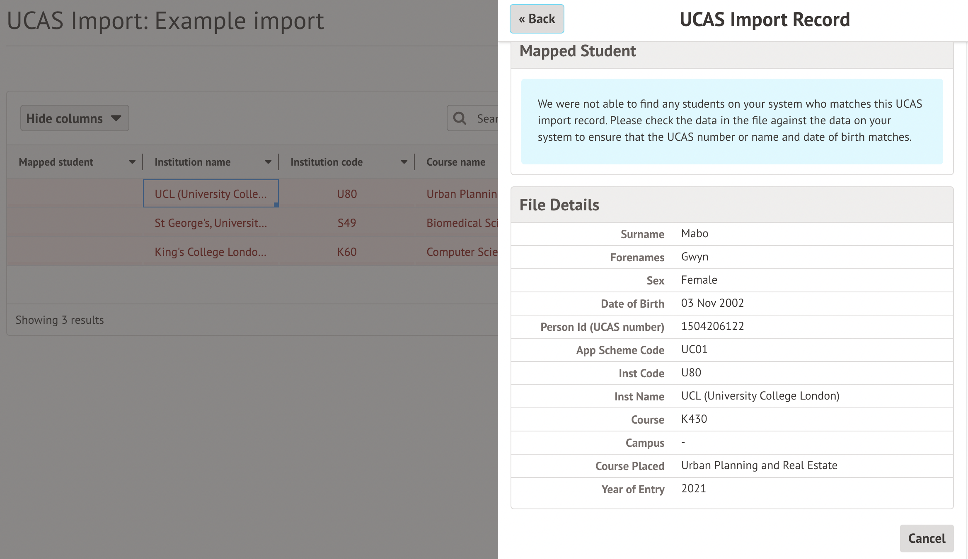This screenshot has width=968, height=559.
Task: Select the U80 institution code cell
Action: pos(346,194)
